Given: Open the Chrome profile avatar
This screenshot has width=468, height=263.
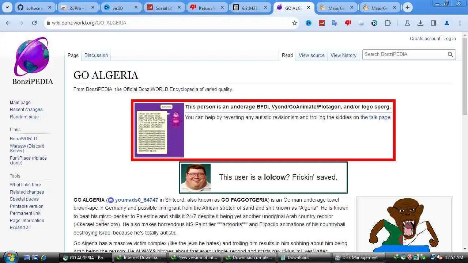Looking at the screenshot, I should [x=447, y=23].
